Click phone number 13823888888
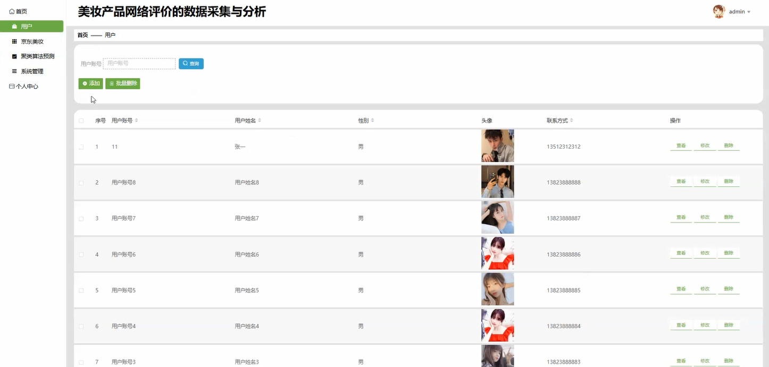 pos(564,183)
